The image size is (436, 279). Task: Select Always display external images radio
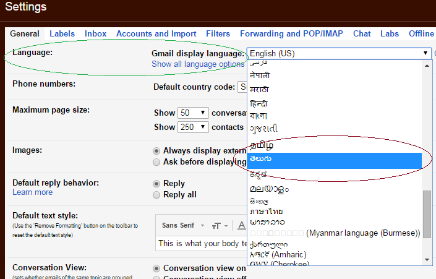[156, 151]
